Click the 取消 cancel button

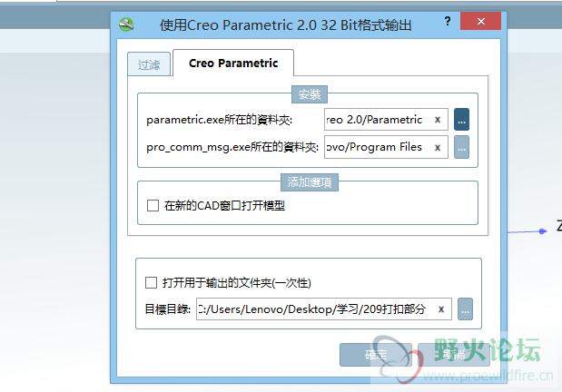point(453,355)
